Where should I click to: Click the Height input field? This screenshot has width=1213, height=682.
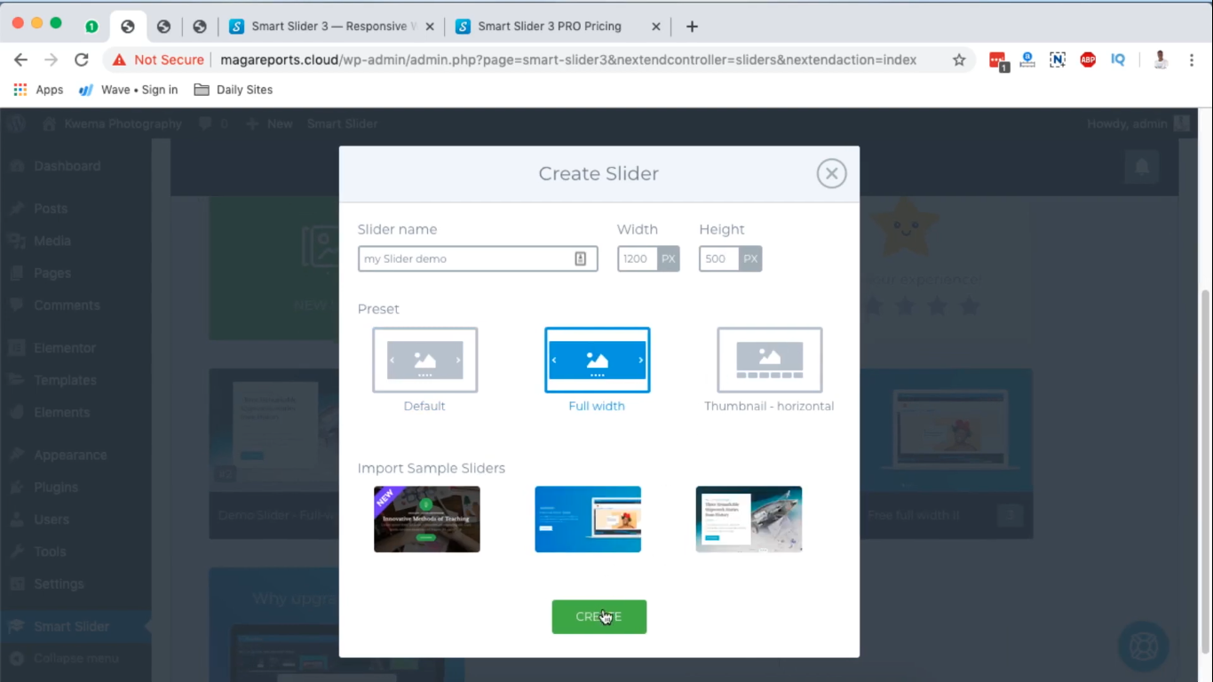tap(719, 258)
